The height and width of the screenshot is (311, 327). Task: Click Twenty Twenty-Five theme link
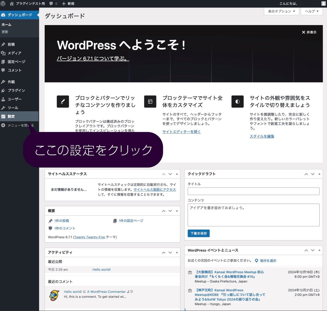click(90, 237)
